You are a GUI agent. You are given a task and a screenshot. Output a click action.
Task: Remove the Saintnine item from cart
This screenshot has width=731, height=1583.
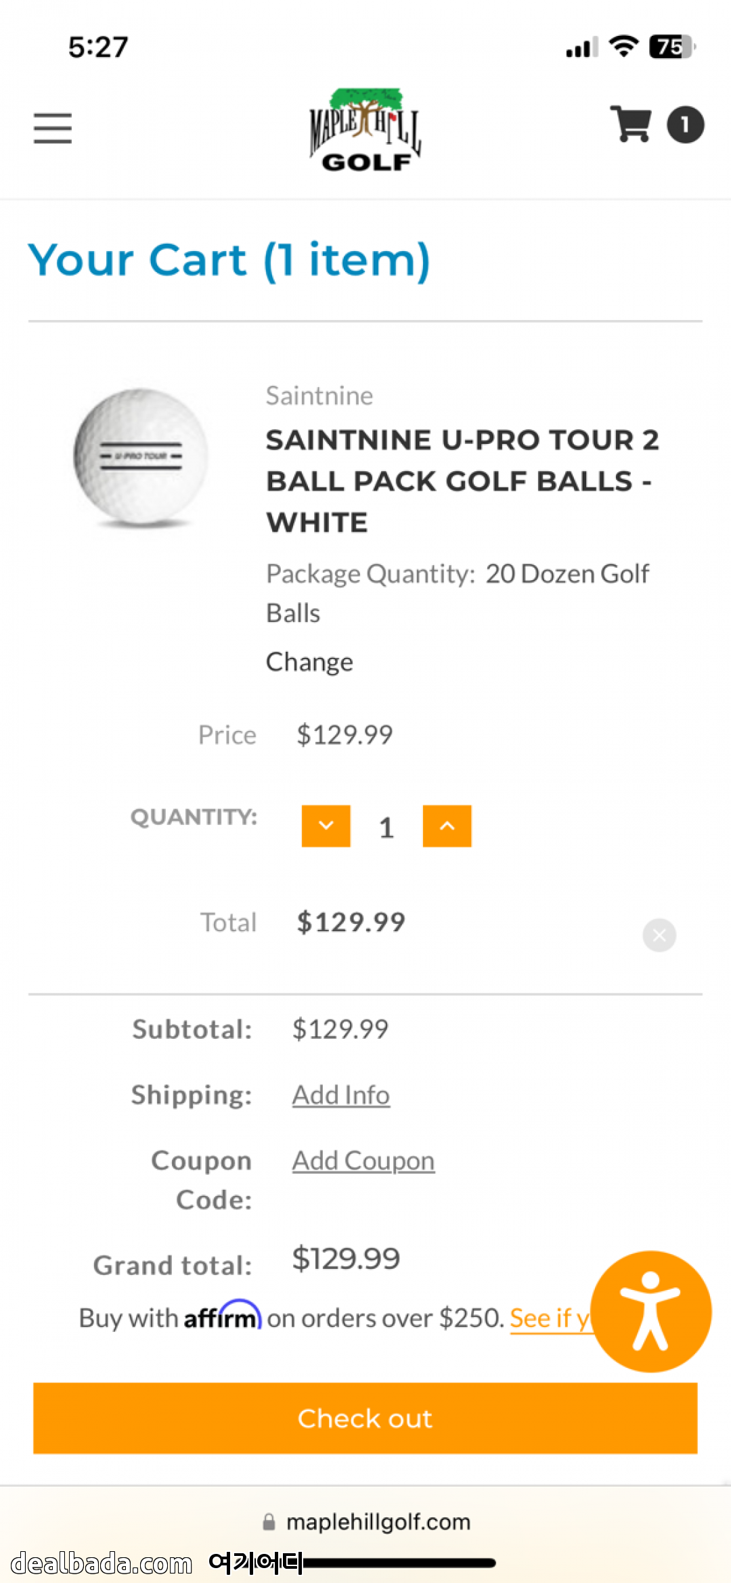[659, 935]
